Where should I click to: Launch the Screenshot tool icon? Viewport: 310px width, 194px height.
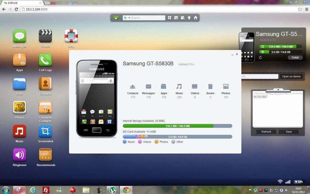point(45,131)
